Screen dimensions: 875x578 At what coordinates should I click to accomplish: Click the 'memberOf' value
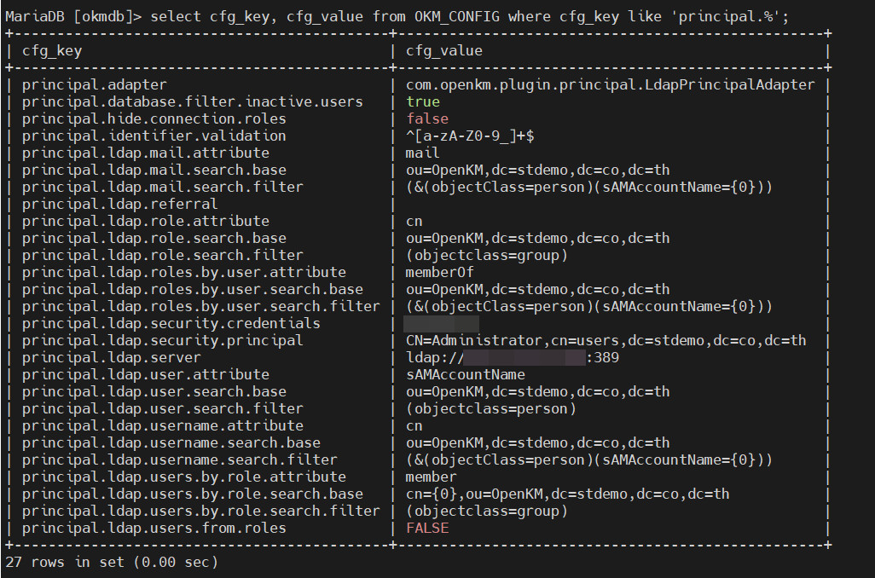[x=439, y=272]
